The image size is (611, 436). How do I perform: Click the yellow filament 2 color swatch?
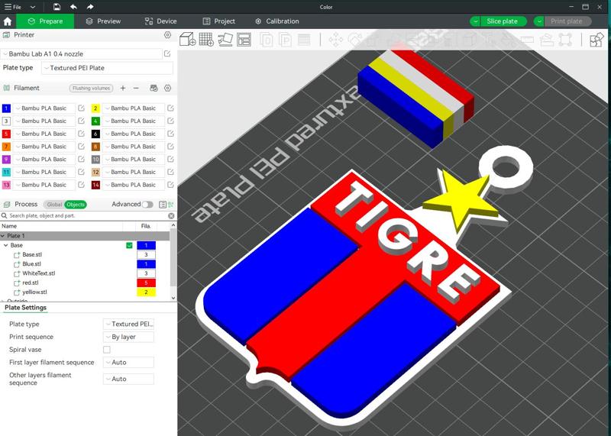click(x=95, y=108)
